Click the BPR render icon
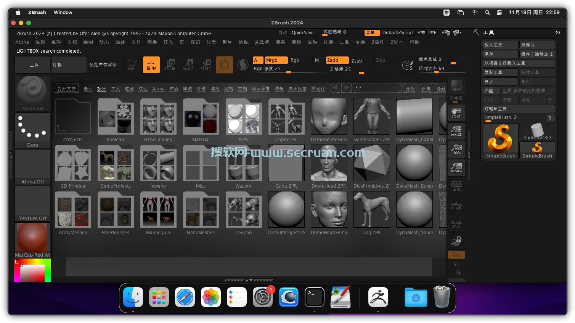 click(456, 85)
